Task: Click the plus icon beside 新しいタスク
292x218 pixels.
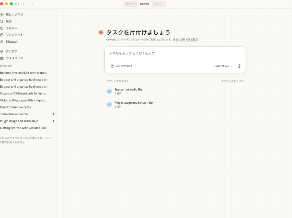Action: tap(2, 15)
